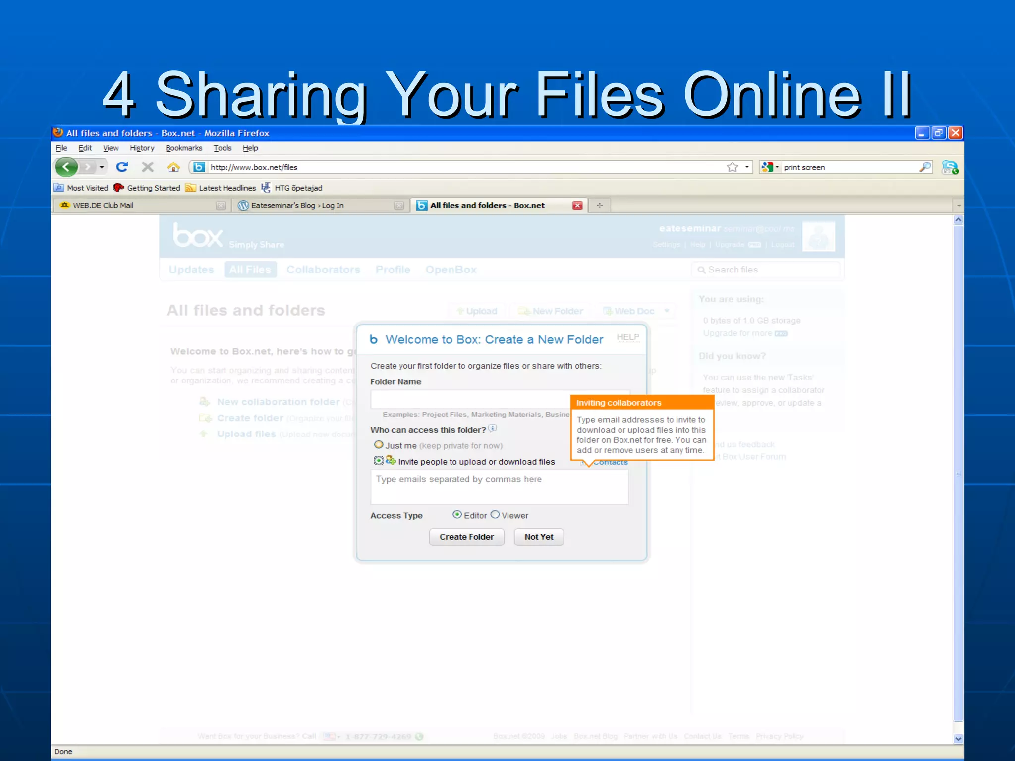
Task: Open the search engine selector dropdown
Action: (770, 167)
